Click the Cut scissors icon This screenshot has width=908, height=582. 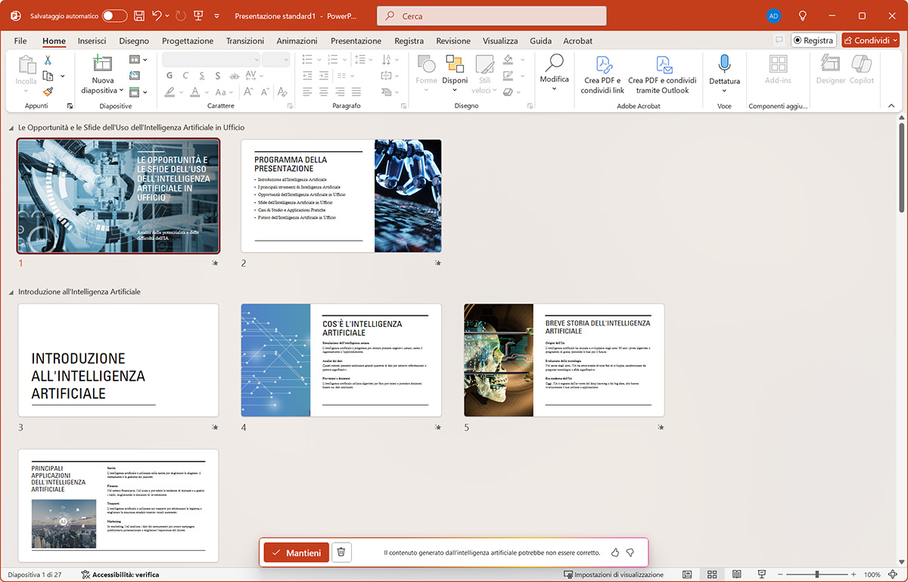[x=48, y=60]
